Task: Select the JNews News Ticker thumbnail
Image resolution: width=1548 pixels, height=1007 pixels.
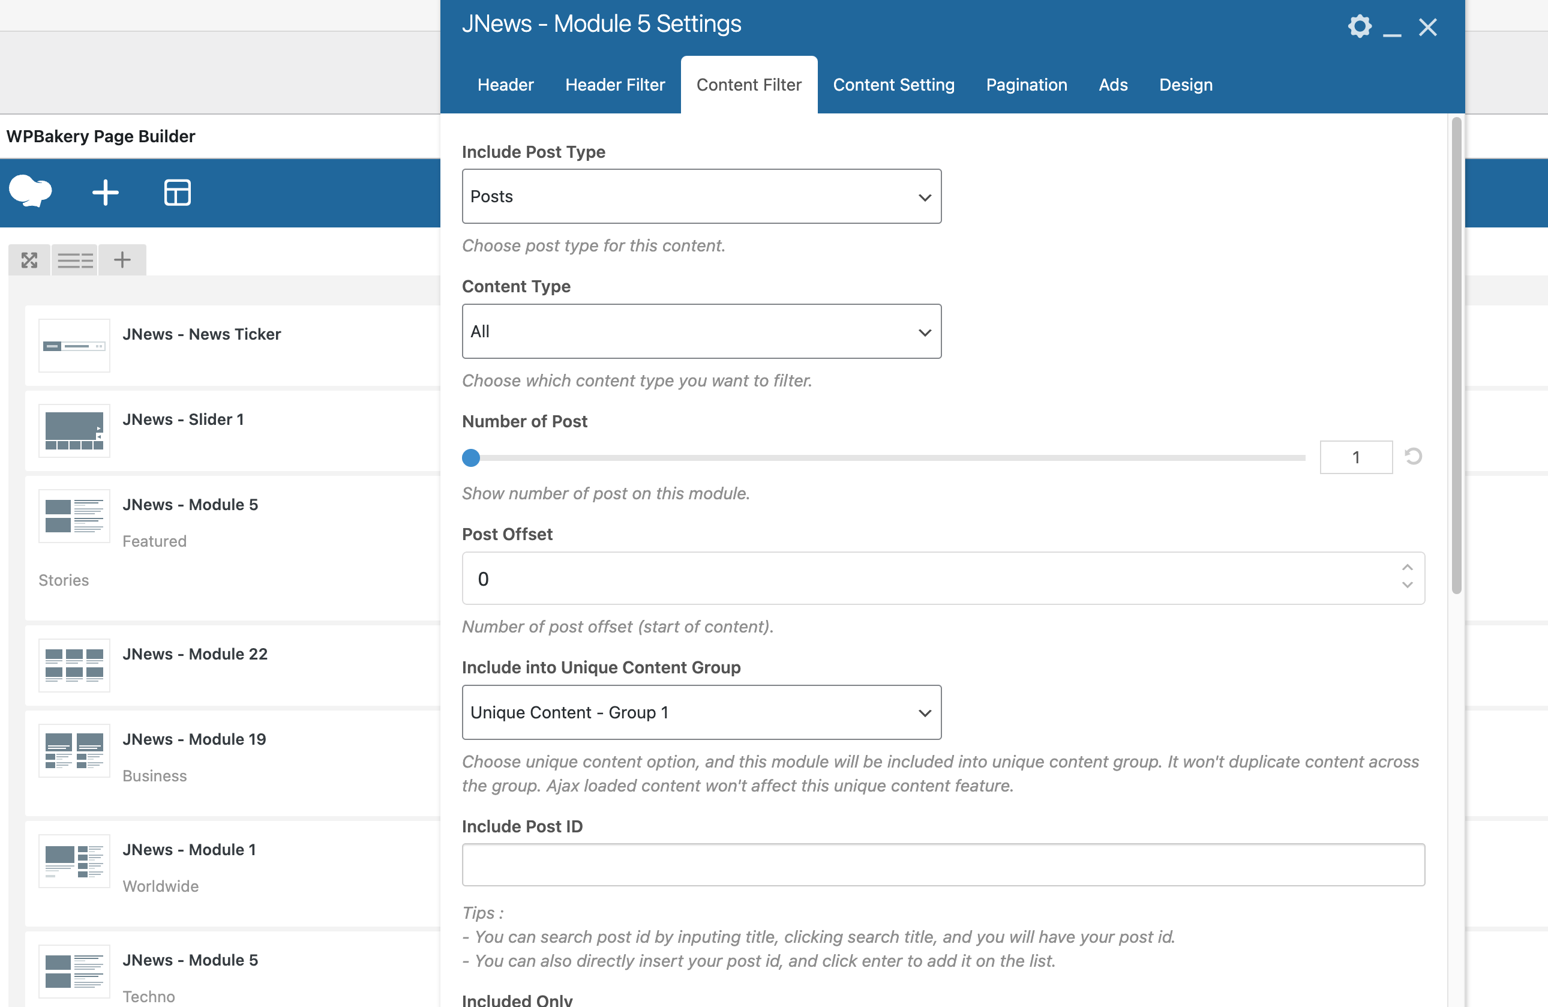Action: (74, 346)
